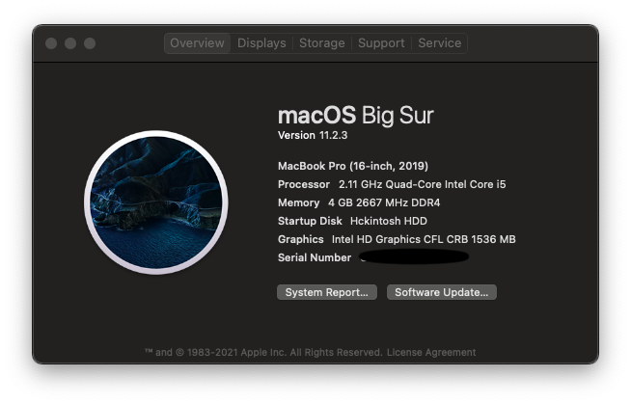Click the macOS Big Sur wallpaper icon
This screenshot has height=404, width=631.
click(156, 202)
